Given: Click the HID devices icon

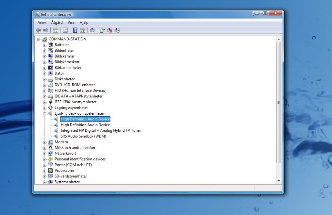Looking at the screenshot, I should point(50,90).
